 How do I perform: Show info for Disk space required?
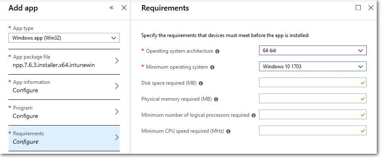(x=201, y=83)
